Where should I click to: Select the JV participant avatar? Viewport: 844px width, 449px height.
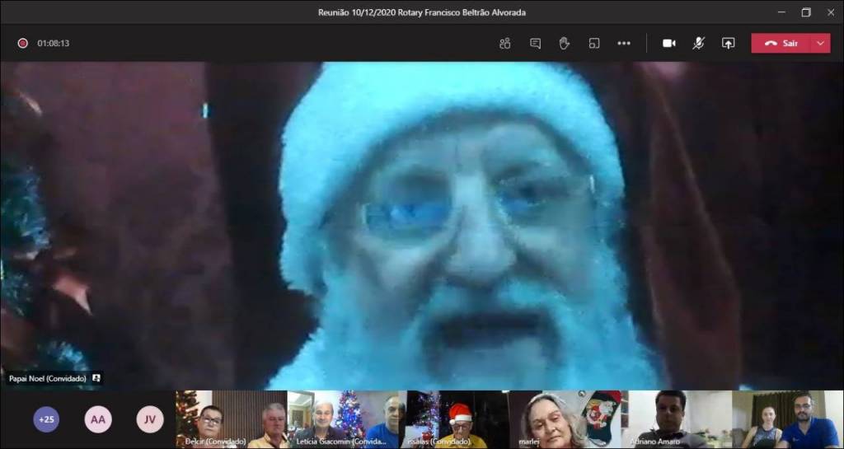click(149, 419)
